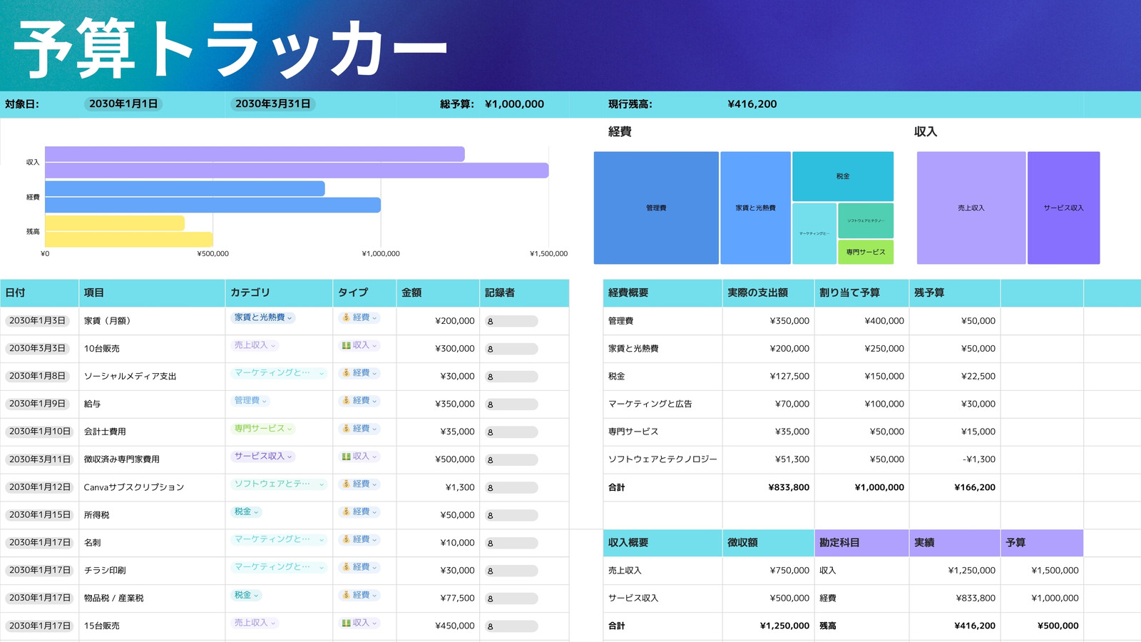This screenshot has width=1141, height=642.
Task: Click the longer blue 経費 chart bar
Action: 213,205
